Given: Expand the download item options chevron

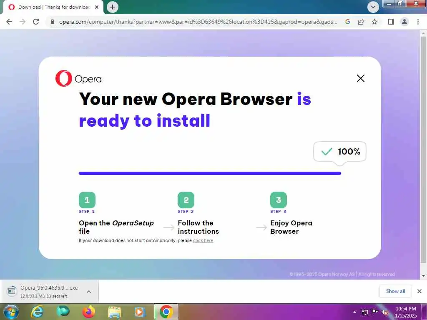Looking at the screenshot, I should point(89,291).
